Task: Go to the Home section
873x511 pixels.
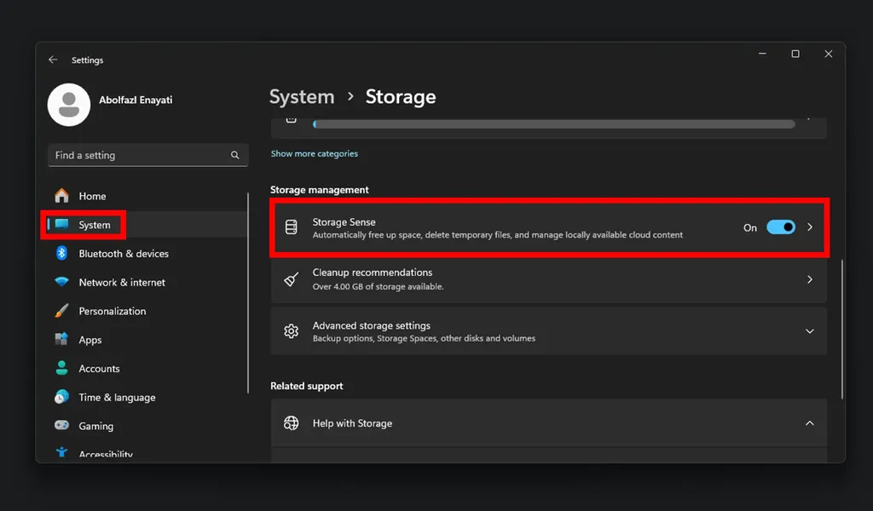Action: point(90,195)
